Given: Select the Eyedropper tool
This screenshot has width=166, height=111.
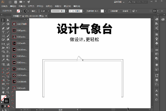Looking at the screenshot, I should [3, 60].
